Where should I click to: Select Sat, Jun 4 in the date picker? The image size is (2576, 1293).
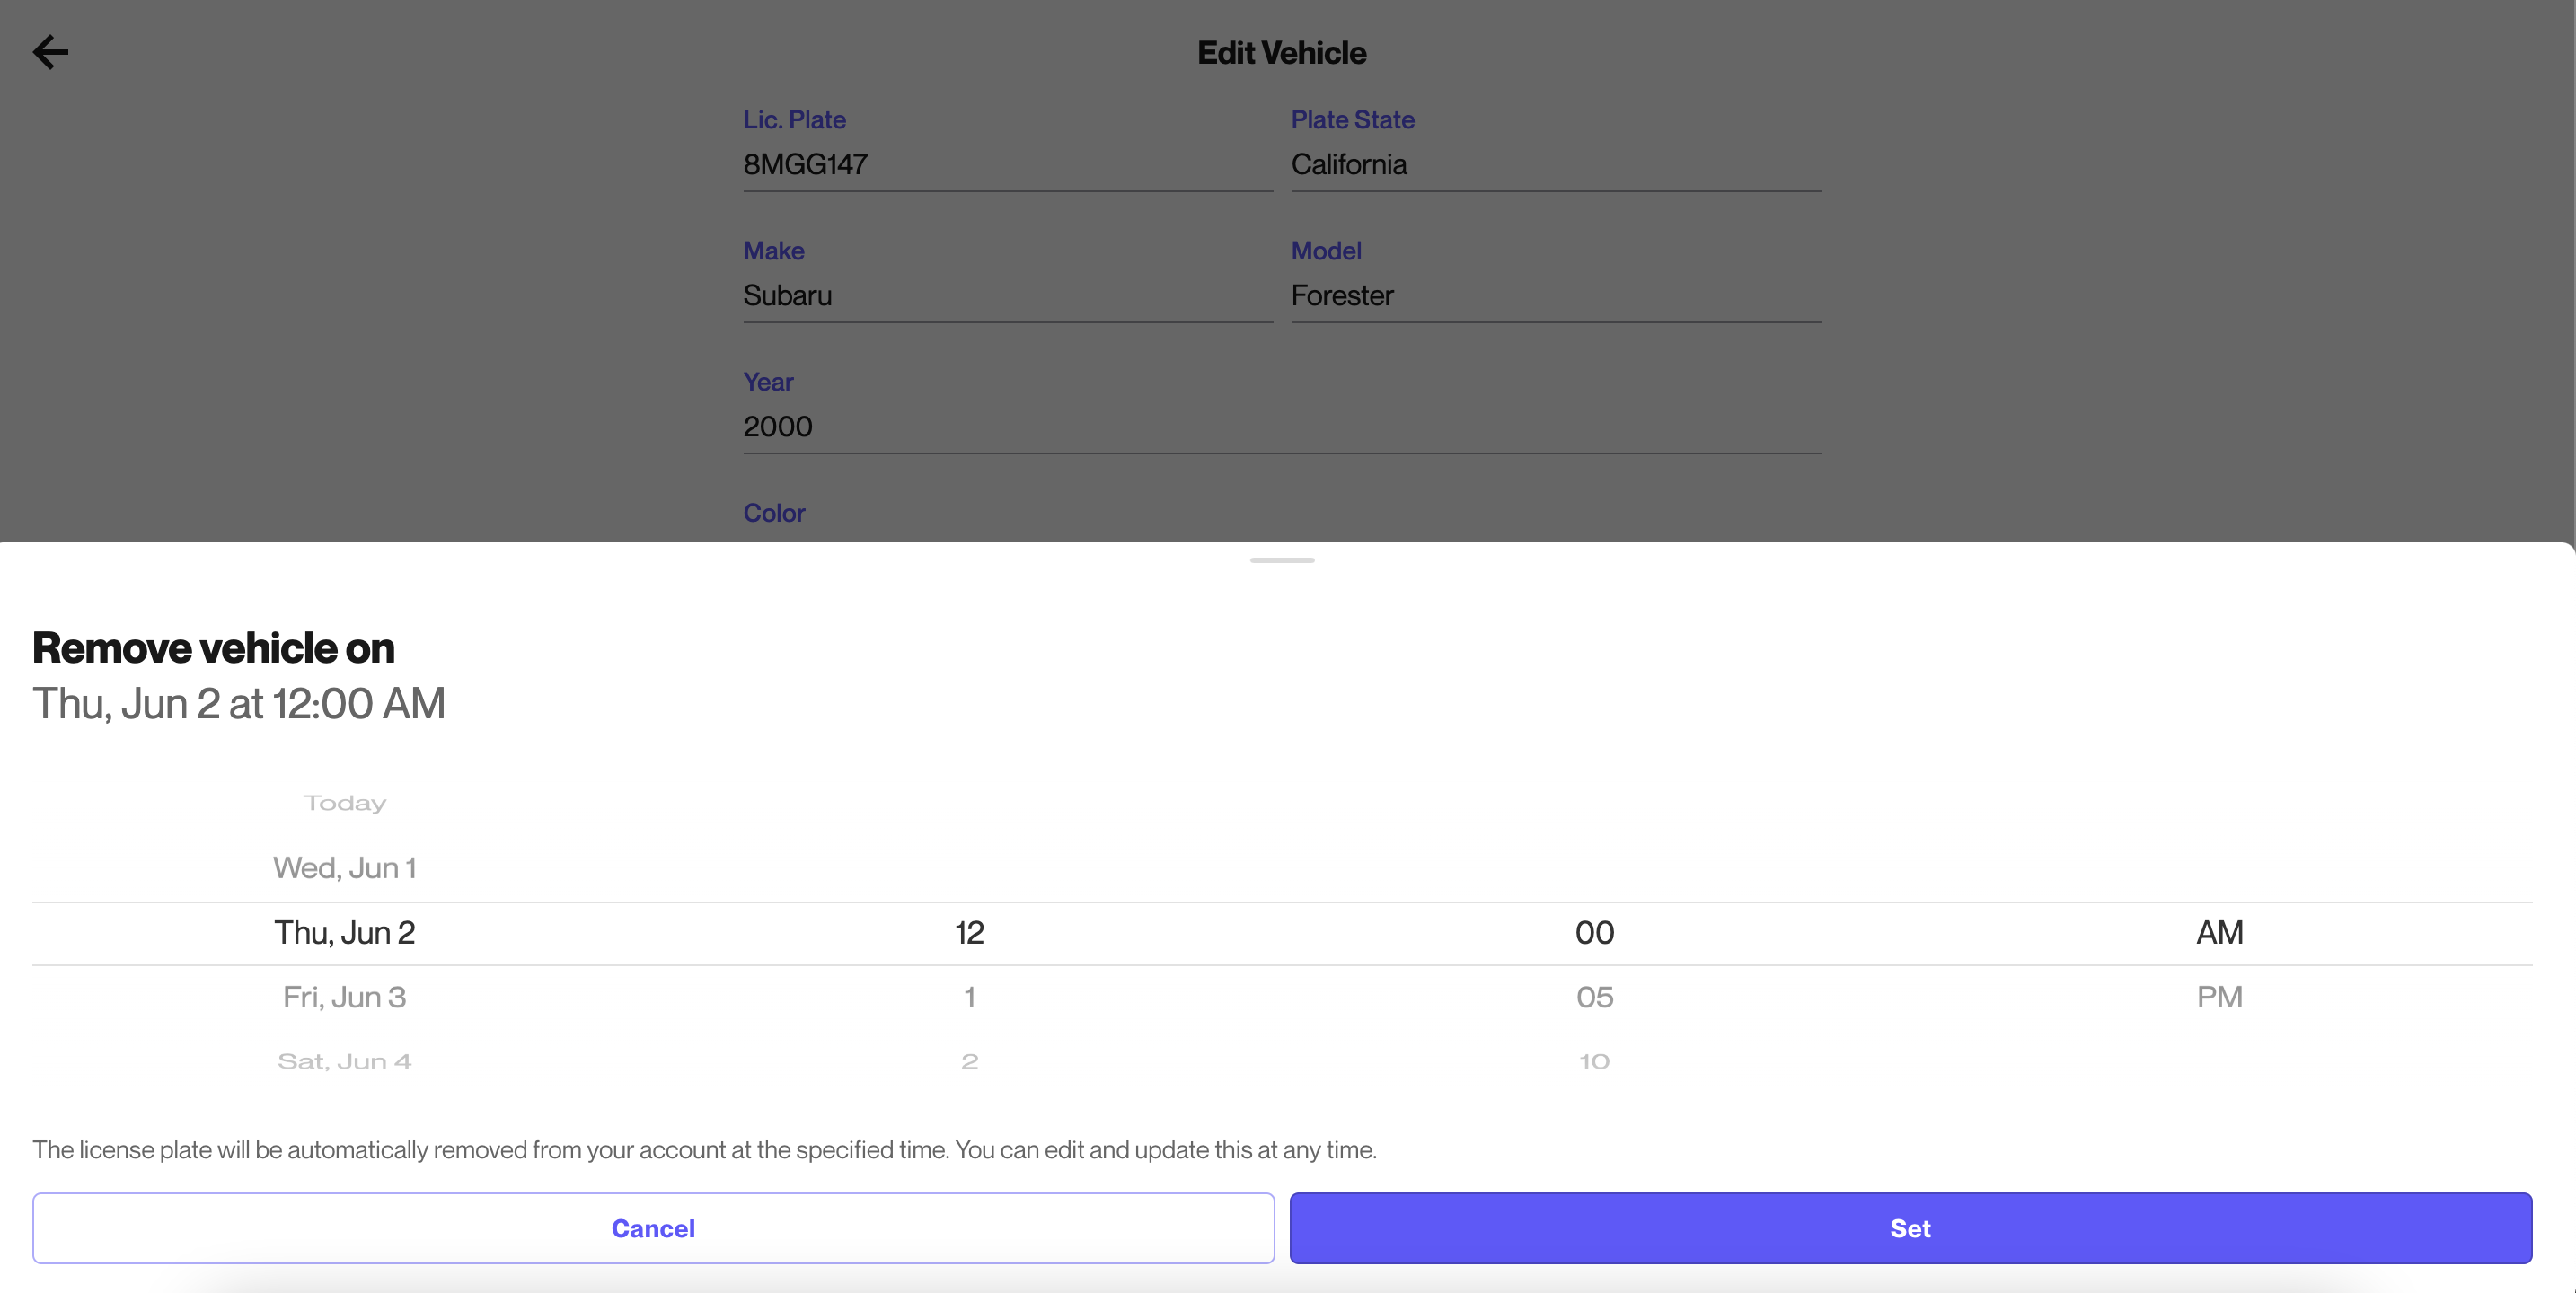coord(344,1061)
